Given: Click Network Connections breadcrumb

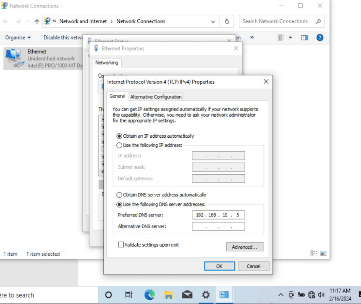Looking at the screenshot, I should coord(141,21).
